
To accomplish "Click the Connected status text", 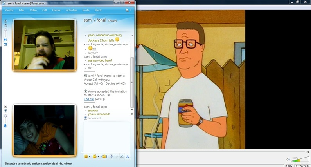I will tap(94, 118).
